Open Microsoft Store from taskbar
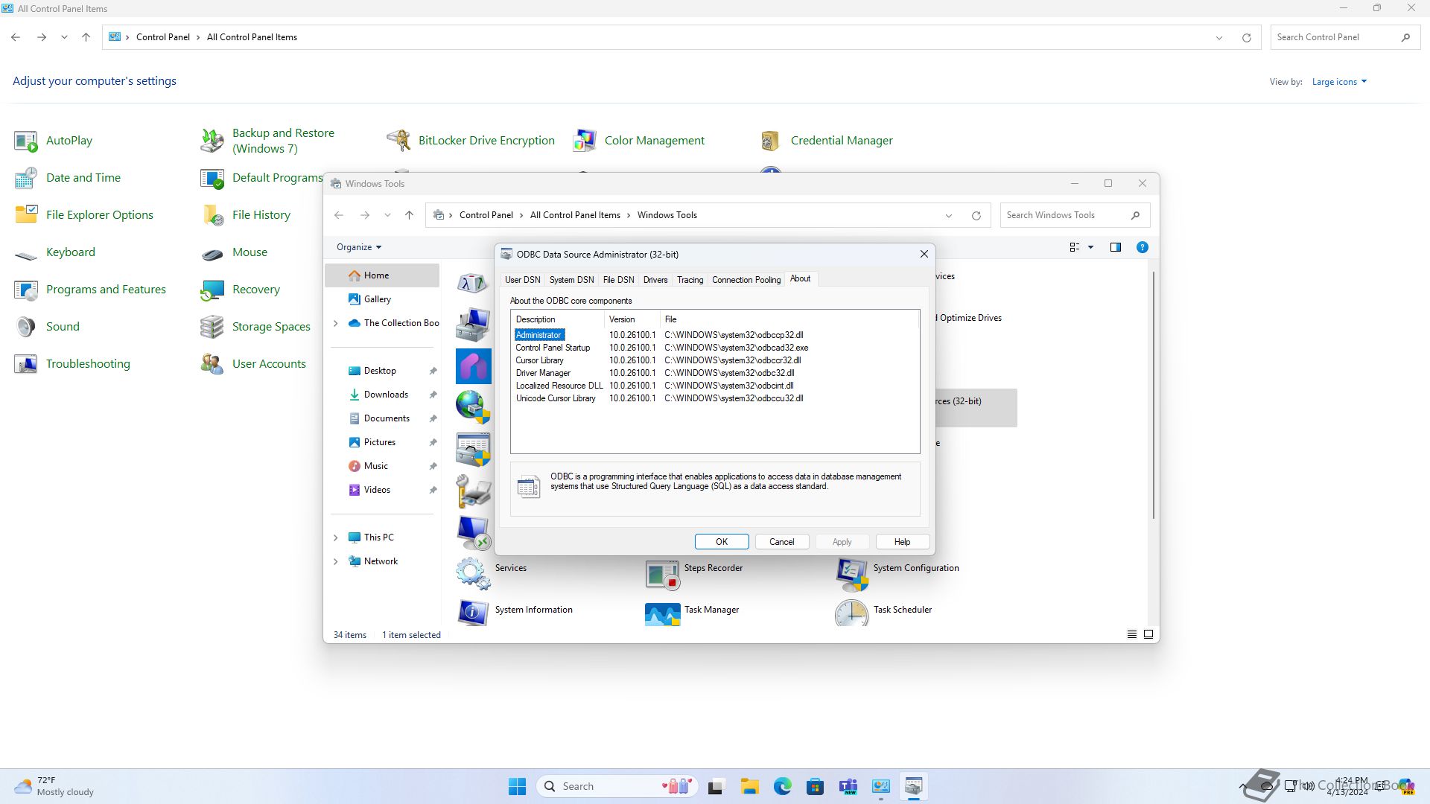 pos(815,786)
